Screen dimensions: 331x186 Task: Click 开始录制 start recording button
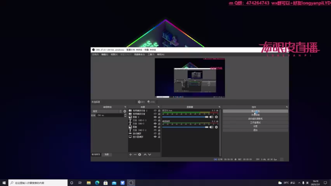click(x=255, y=115)
